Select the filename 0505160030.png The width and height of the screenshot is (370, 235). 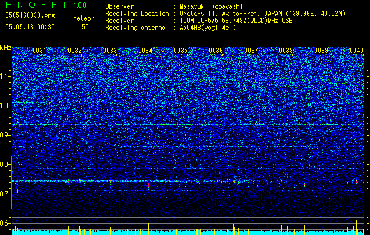point(30,16)
